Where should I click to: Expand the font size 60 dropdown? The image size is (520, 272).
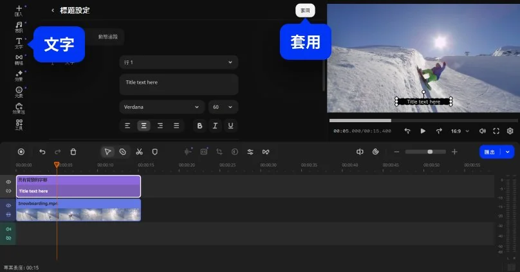[223, 107]
